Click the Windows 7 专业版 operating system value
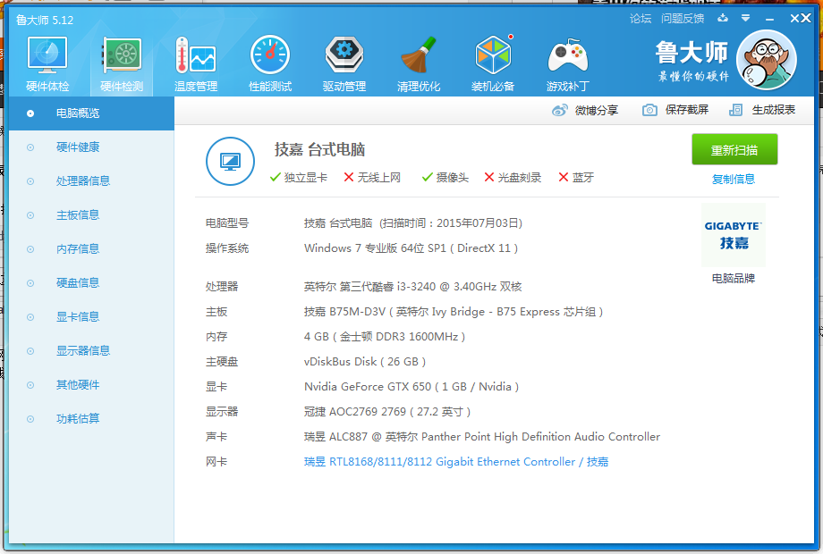 point(411,248)
